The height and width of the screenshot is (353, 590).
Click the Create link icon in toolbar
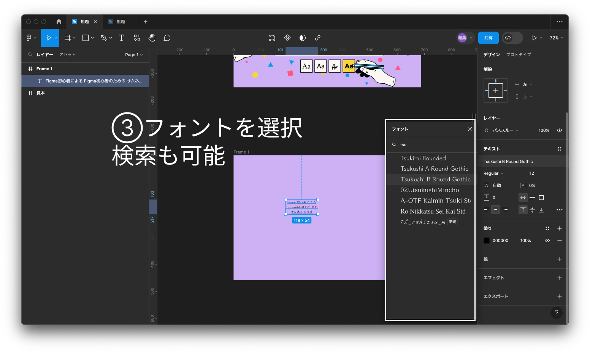point(318,38)
